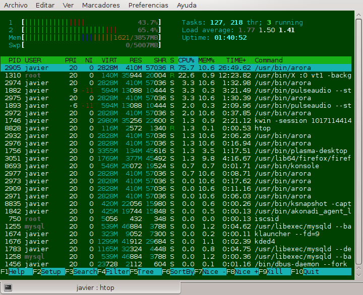Screen dimensions: 363x295
Task: Sort by the MEM% column header
Action: 206,60
